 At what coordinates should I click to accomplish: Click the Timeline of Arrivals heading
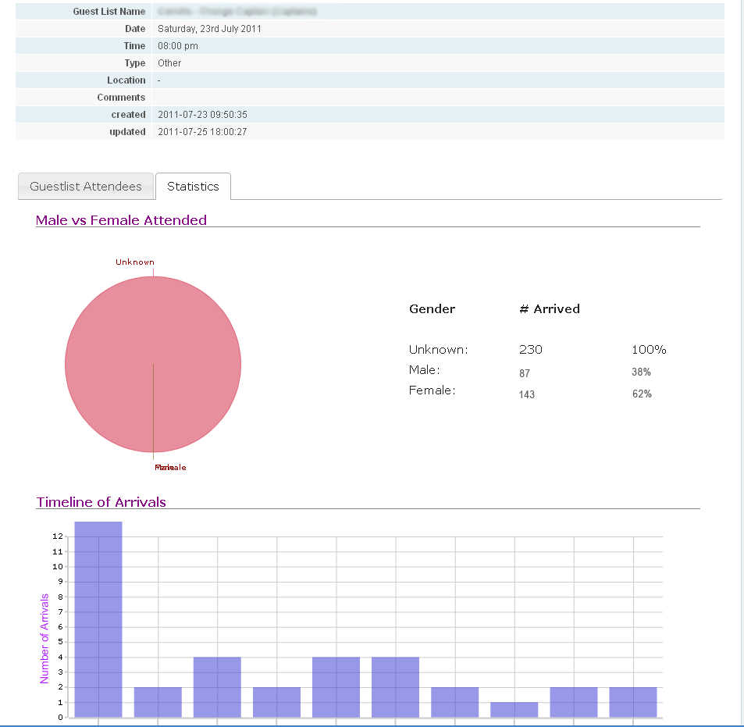tap(101, 502)
